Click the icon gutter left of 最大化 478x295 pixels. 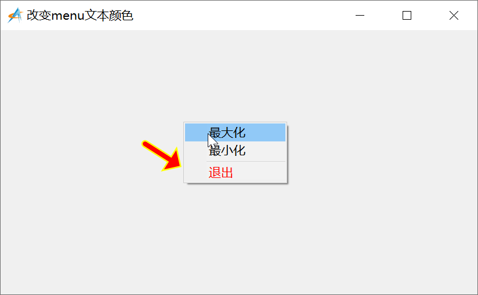click(x=195, y=132)
